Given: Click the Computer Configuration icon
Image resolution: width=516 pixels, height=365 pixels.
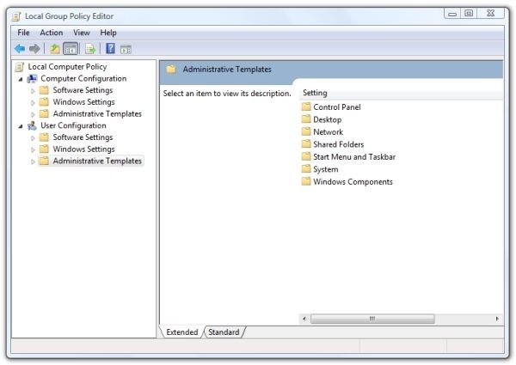Looking at the screenshot, I should point(32,79).
